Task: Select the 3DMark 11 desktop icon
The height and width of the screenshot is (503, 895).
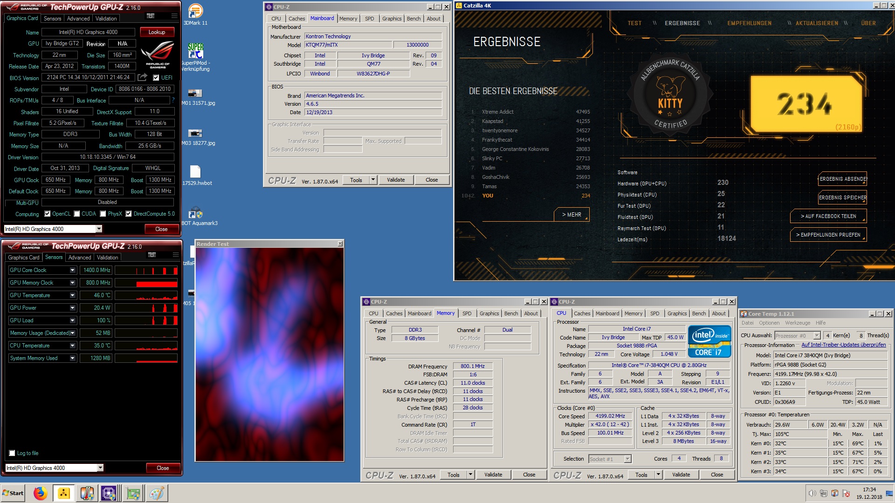Action: [196, 14]
